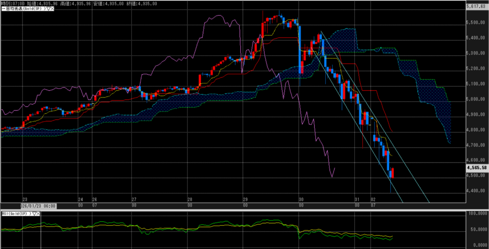Image resolution: width=489 pixels, height=249 pixels.
Task: Click the current price tag 4,565.58
Action: pyautogui.click(x=476, y=168)
